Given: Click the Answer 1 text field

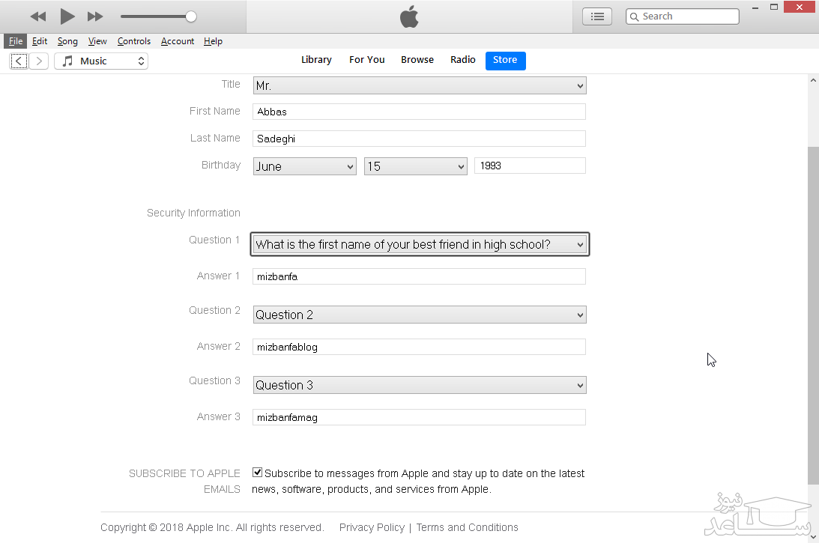Looking at the screenshot, I should pyautogui.click(x=419, y=276).
